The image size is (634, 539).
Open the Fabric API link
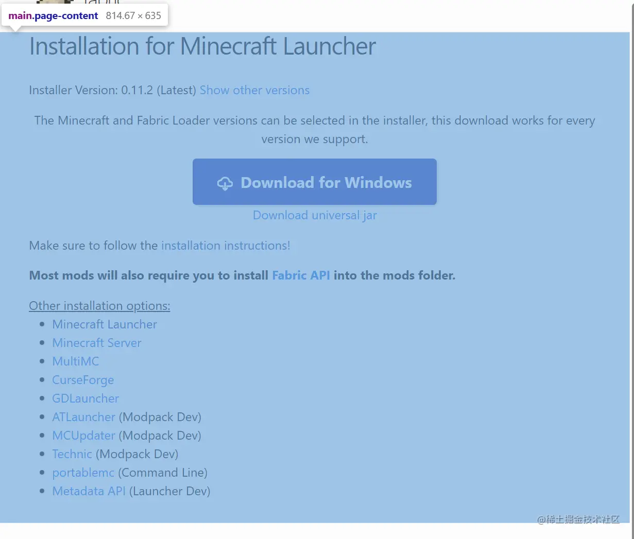tap(301, 275)
